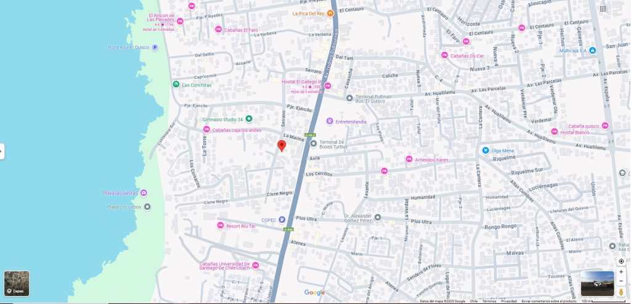Open the Google apps grid icon
The width and height of the screenshot is (631, 304).
[603, 9]
